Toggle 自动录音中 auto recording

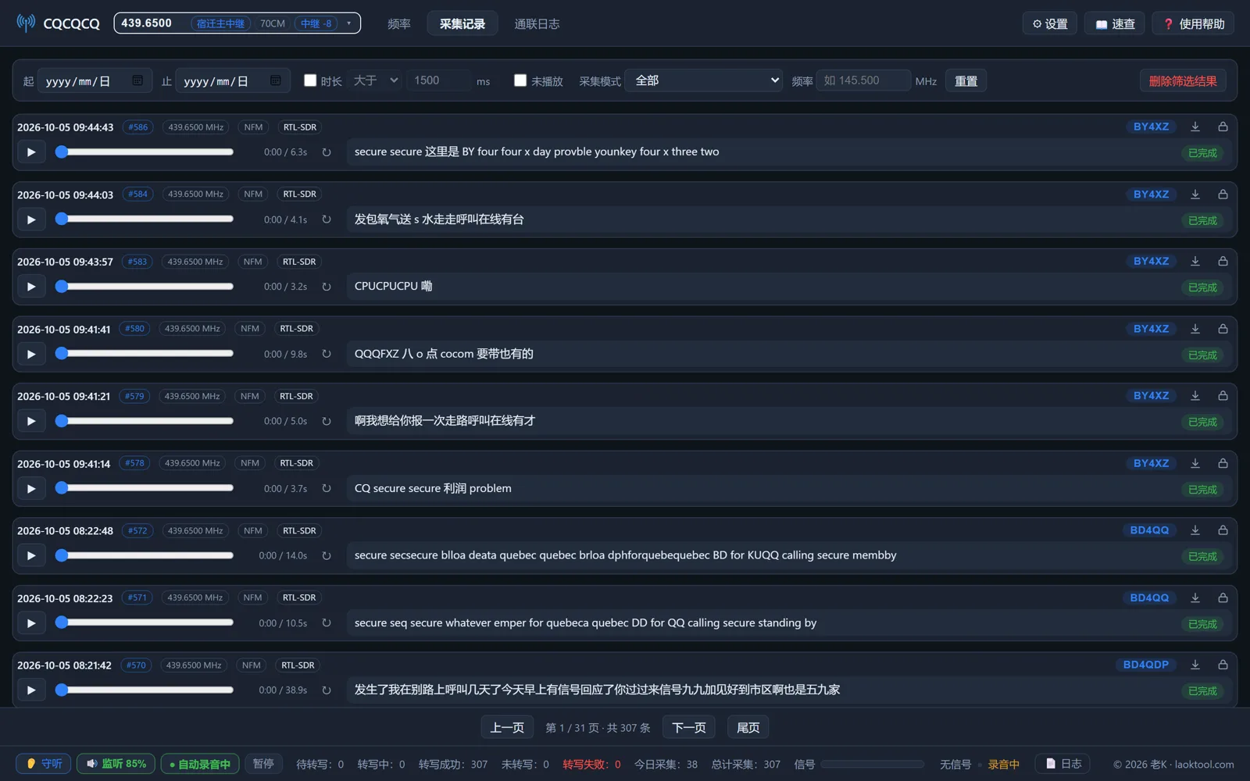[200, 764]
